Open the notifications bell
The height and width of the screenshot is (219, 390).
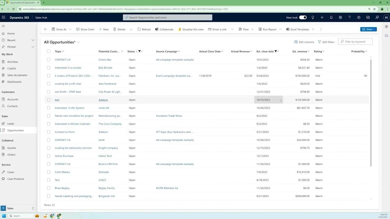[331, 17]
